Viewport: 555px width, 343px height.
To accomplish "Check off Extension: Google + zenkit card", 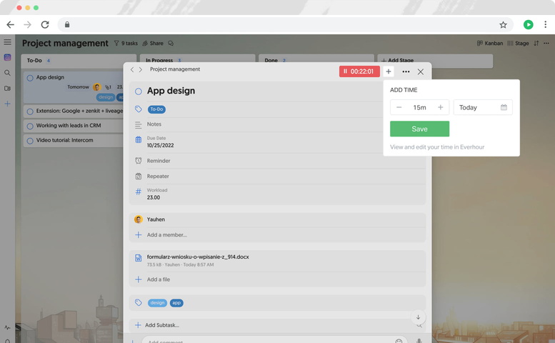I will tap(30, 111).
